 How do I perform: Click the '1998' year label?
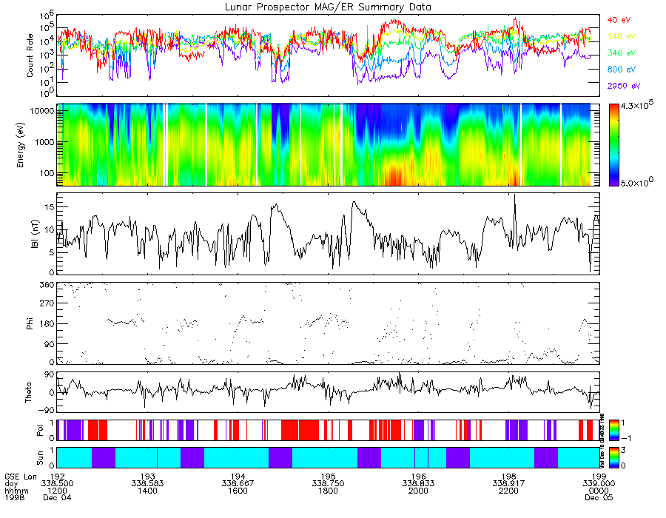(x=15, y=497)
